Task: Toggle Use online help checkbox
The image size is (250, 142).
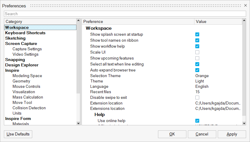Action: tap(197, 121)
